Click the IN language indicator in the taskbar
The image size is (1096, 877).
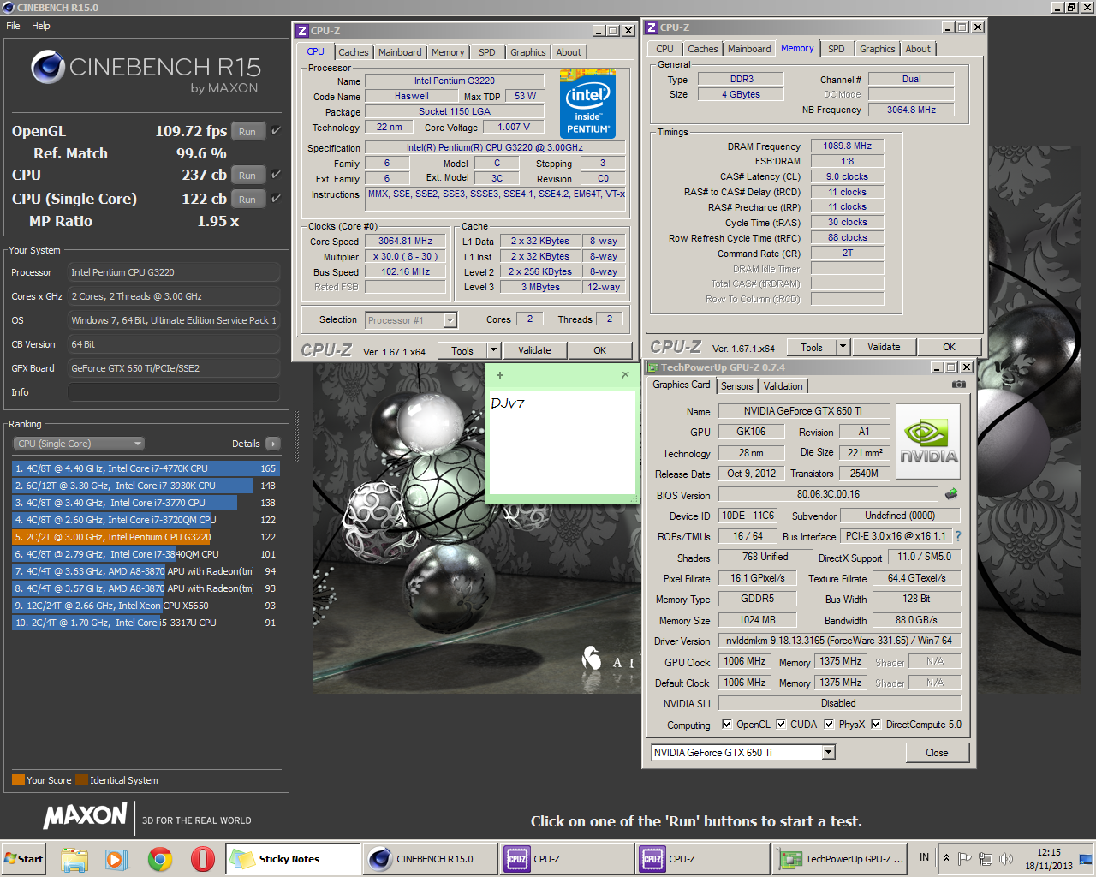pyautogui.click(x=925, y=857)
